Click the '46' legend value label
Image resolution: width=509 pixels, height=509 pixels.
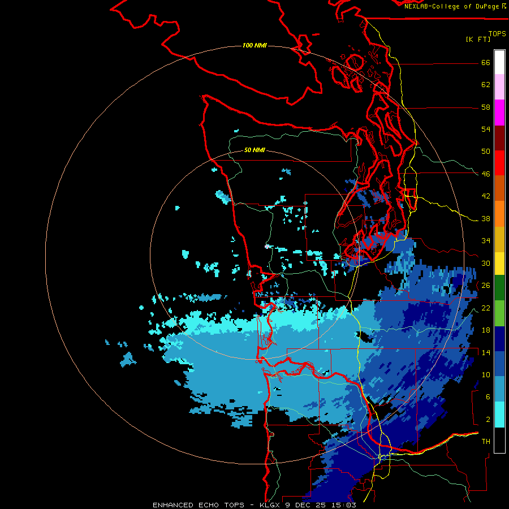(x=486, y=174)
